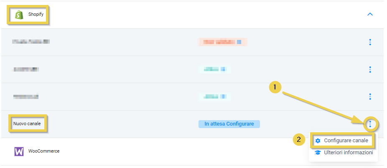The image size is (387, 168).
Task: Open the three-dot menu for the first Shopify channel
Action: click(370, 42)
